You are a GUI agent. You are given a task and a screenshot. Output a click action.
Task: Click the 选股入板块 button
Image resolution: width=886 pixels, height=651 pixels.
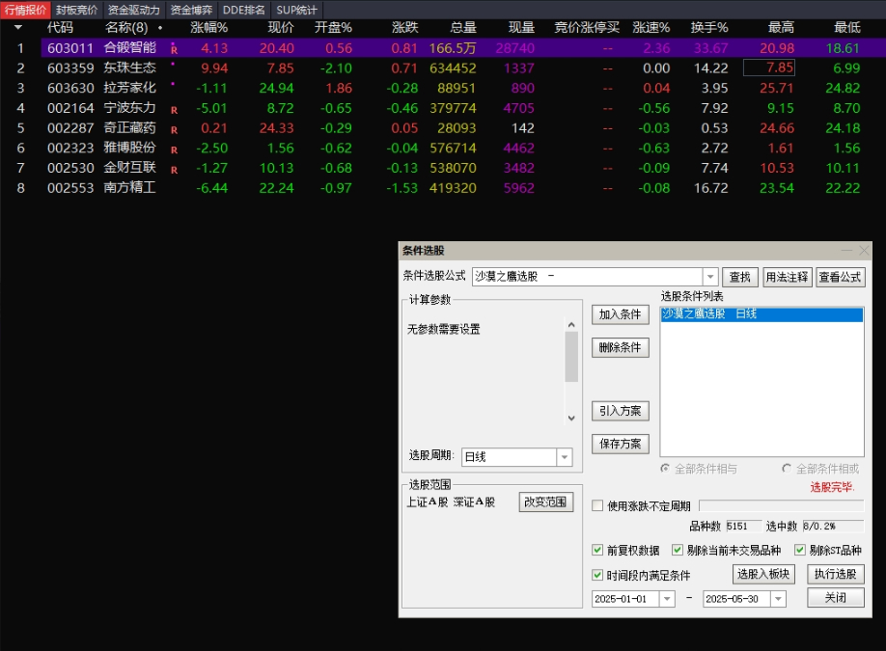[764, 574]
